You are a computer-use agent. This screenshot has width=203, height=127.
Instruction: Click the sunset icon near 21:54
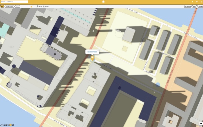[44, 6]
